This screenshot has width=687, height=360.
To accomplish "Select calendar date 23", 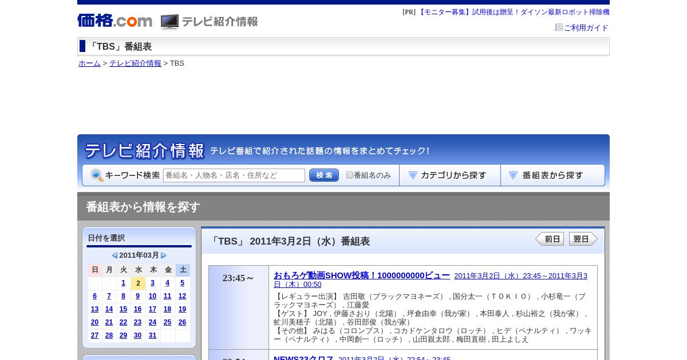I will point(137,322).
